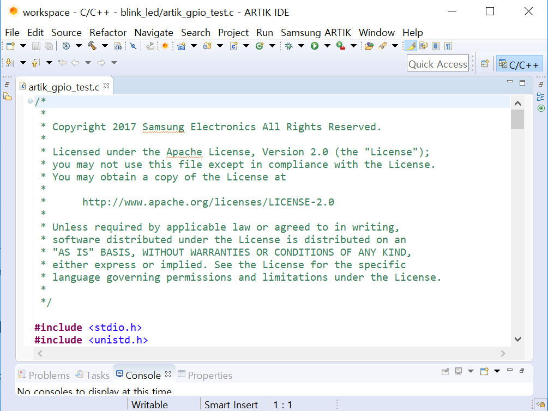
Task: Click the Next Annotation down-arrow icon
Action: (x=10, y=63)
